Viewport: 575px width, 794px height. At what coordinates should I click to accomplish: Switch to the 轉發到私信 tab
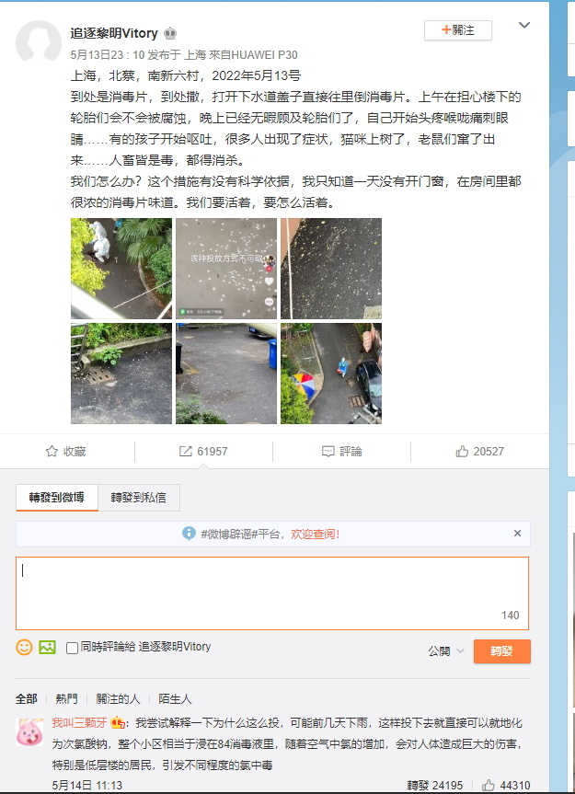click(x=139, y=497)
